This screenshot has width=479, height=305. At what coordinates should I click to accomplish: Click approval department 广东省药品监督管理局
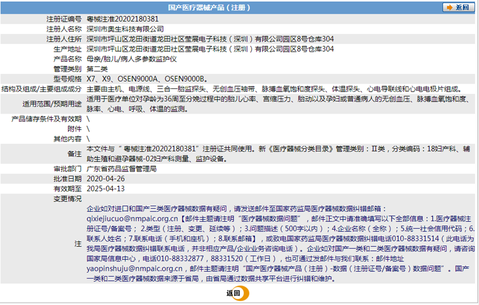coord(121,168)
